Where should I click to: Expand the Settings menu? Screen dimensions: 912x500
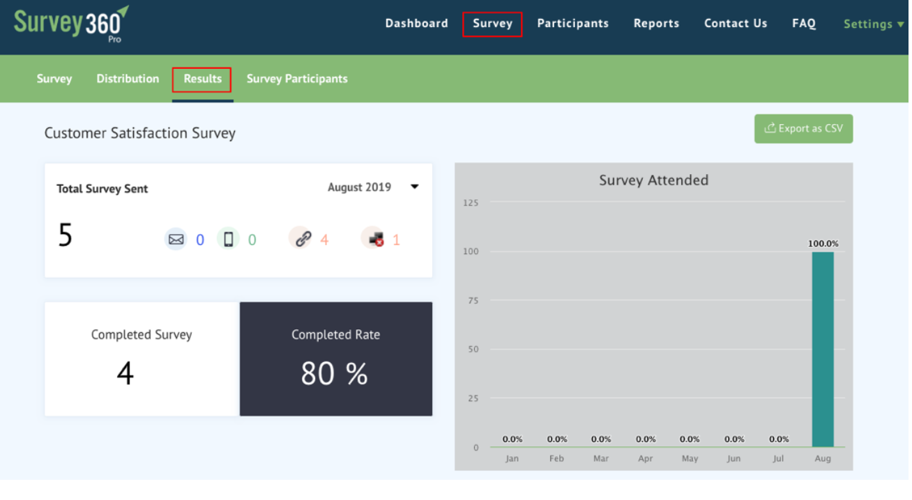click(873, 24)
